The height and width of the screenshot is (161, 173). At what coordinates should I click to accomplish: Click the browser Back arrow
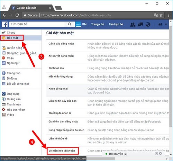click(x=4, y=15)
